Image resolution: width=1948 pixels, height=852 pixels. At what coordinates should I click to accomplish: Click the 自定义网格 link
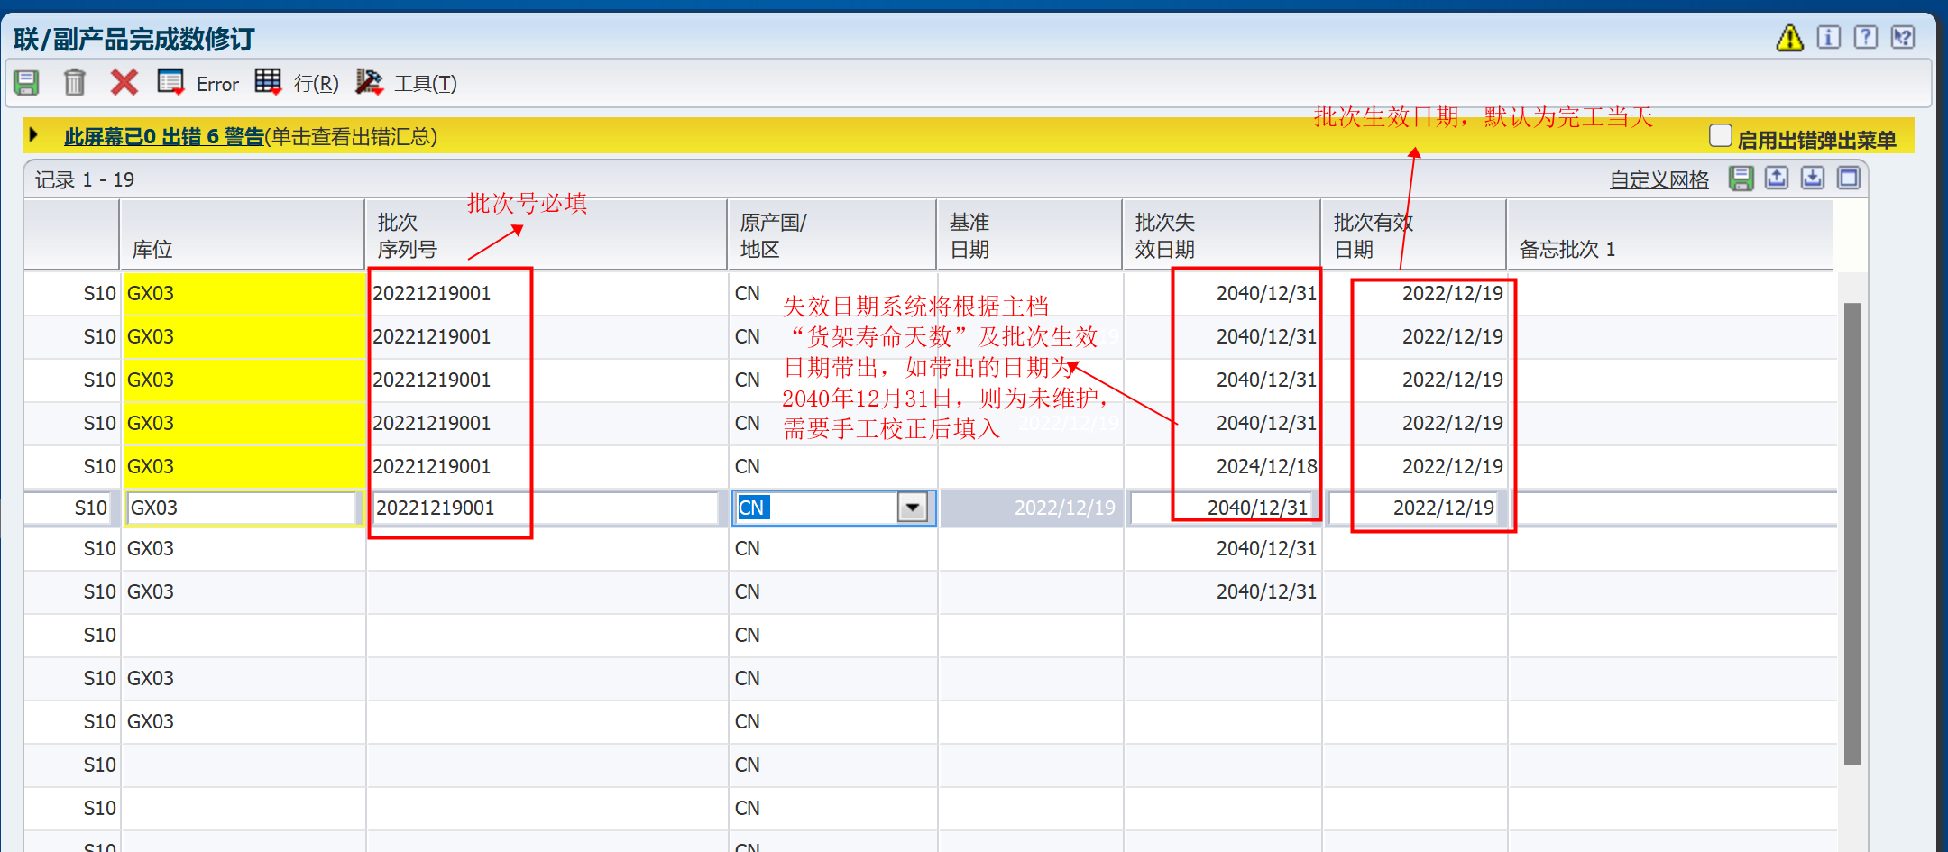(1659, 179)
